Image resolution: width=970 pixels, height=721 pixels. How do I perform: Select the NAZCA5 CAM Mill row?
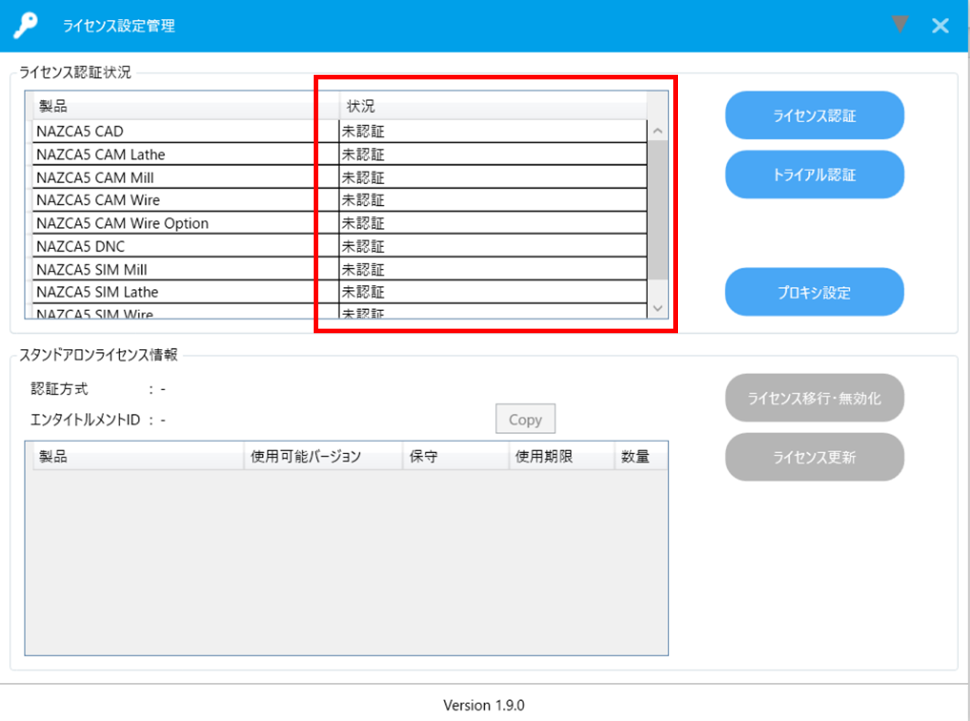coord(339,177)
